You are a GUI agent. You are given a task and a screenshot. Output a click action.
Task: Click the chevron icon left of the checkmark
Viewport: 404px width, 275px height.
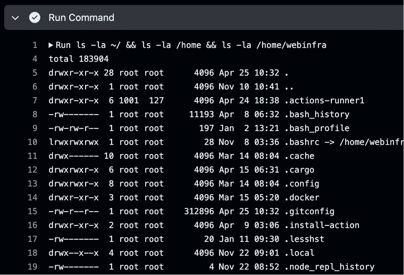[15, 18]
